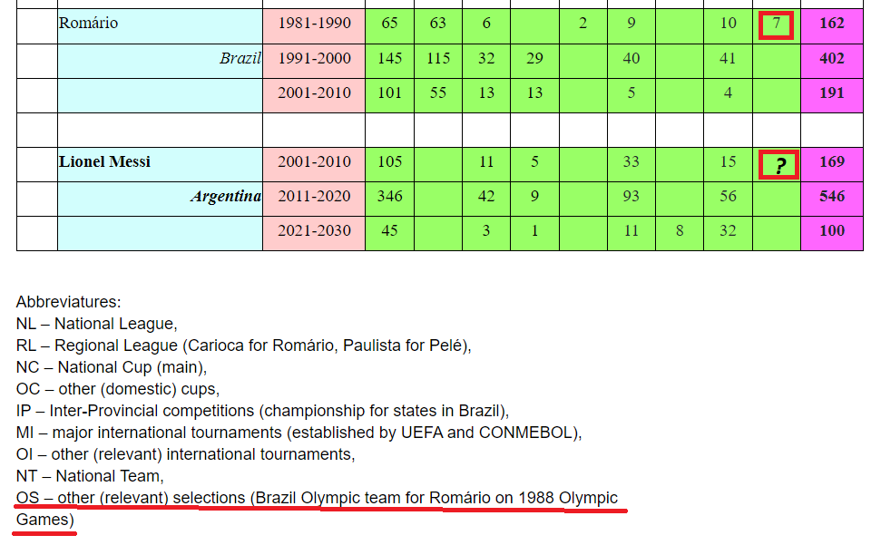The height and width of the screenshot is (545, 881).
Task: Click the red-boxed number 7 cell
Action: click(x=776, y=25)
